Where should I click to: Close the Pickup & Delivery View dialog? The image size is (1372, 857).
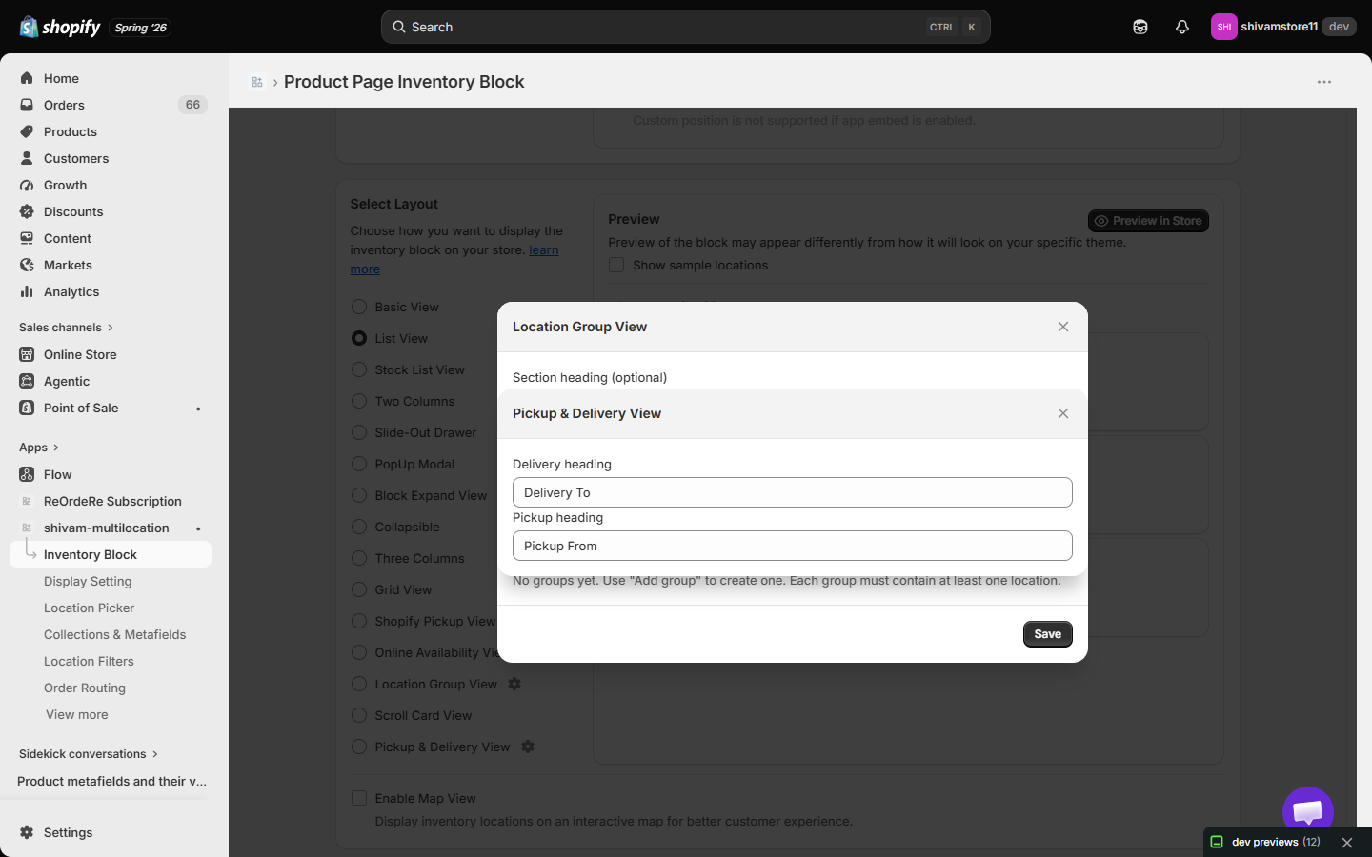click(x=1063, y=413)
